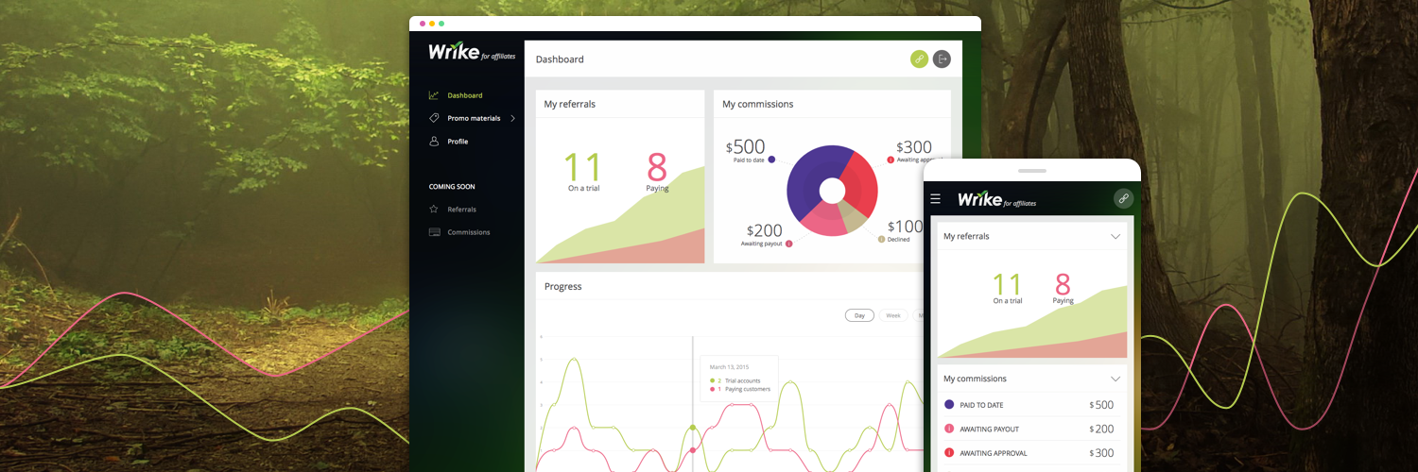
Task: Click the '$500' Paid to date amount on desktop
Action: click(x=746, y=147)
